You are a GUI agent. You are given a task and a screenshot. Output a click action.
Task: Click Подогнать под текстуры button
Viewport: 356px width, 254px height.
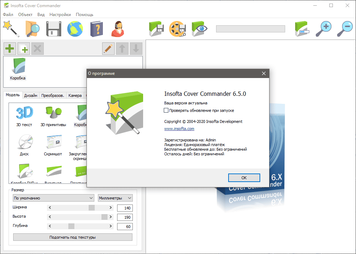pos(73,237)
